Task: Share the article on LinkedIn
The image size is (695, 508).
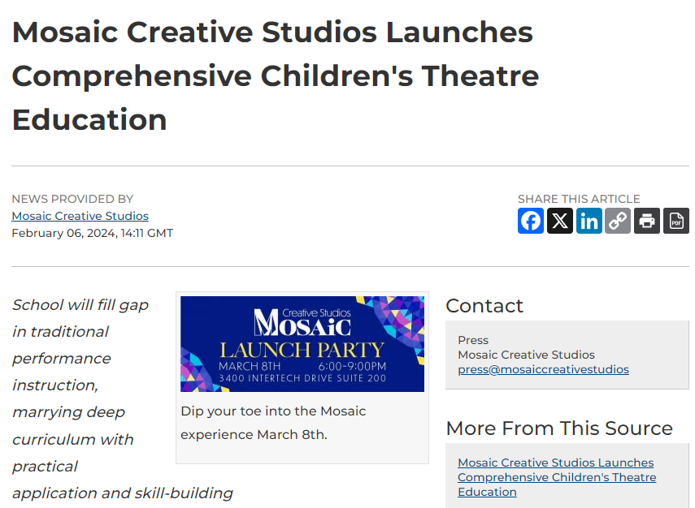Action: point(589,221)
